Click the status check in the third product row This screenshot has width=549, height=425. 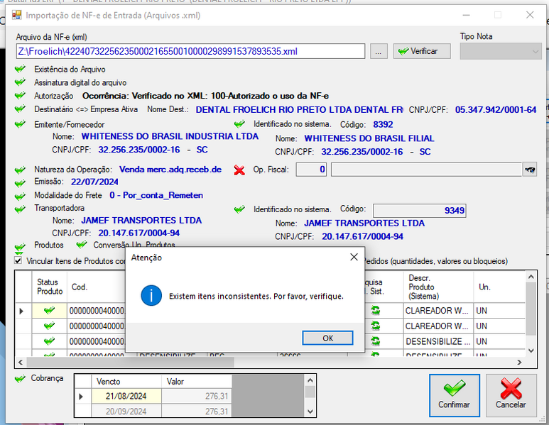pos(50,341)
